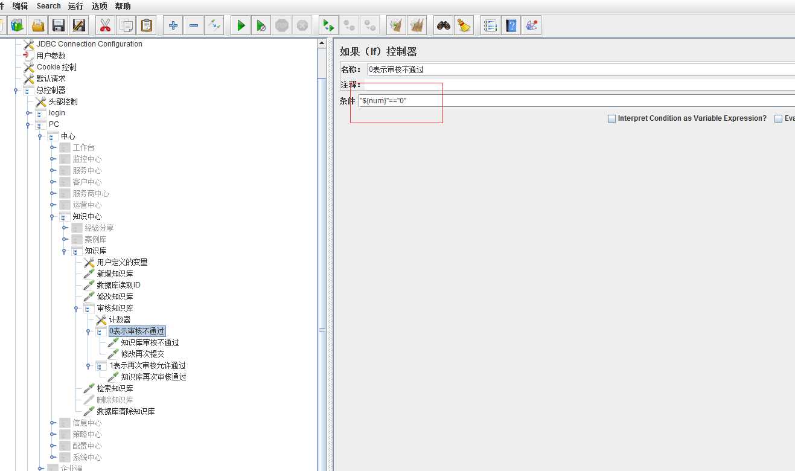Open the 编辑 menu
The height and width of the screenshot is (471, 795).
coord(20,6)
